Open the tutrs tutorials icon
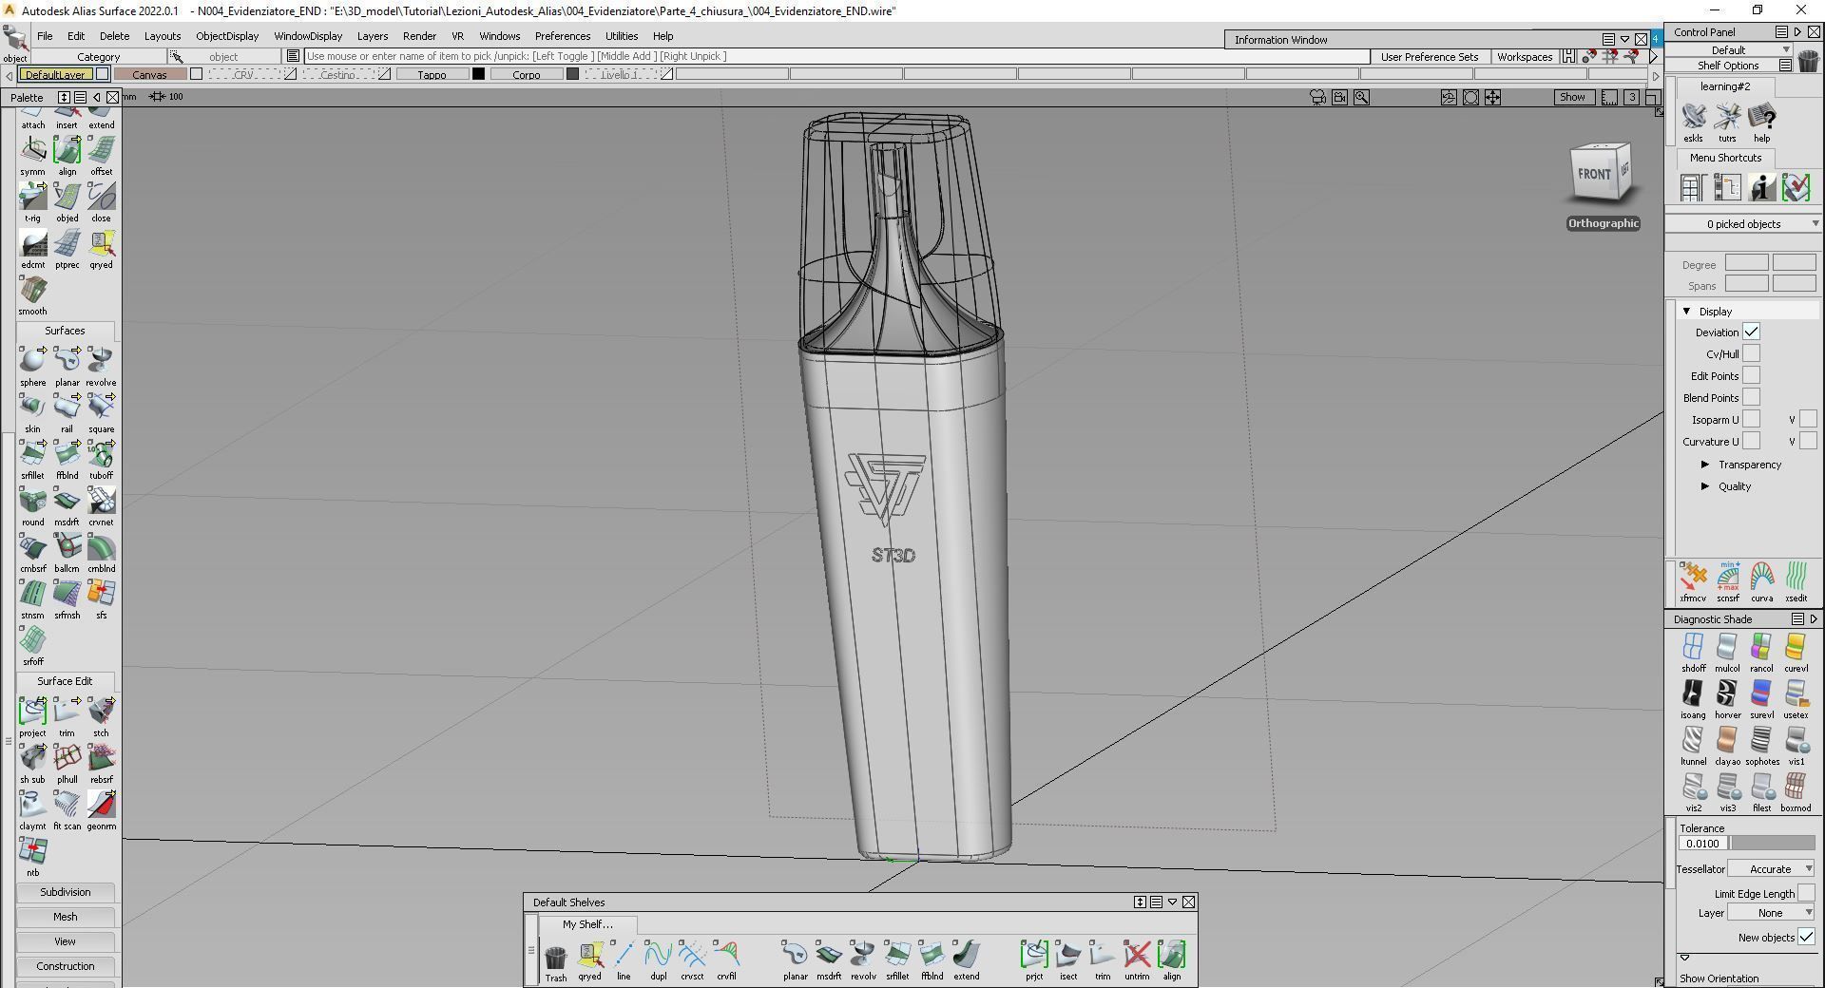This screenshot has width=1825, height=988. (x=1727, y=117)
